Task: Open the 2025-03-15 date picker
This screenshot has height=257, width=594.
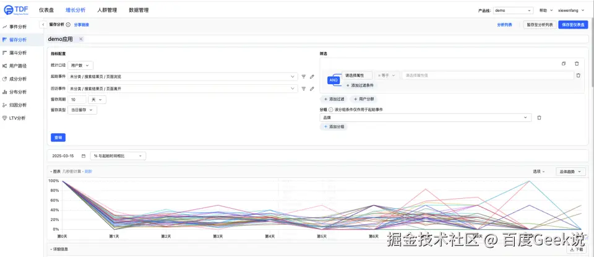Action: click(x=68, y=156)
